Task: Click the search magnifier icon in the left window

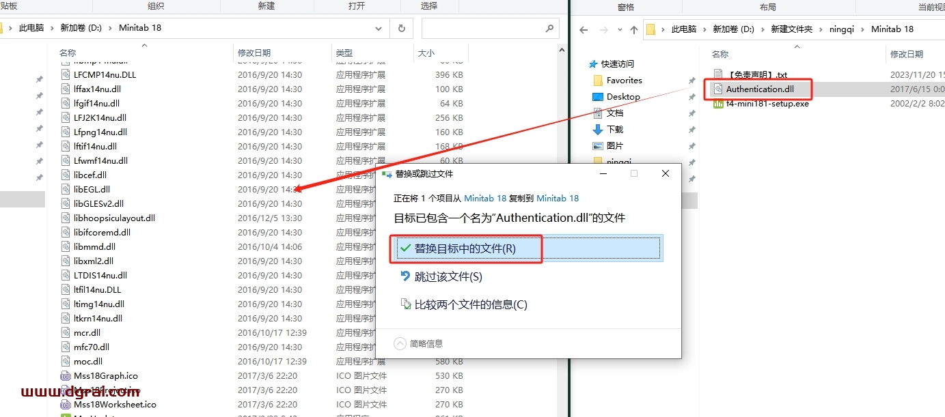Action: click(x=549, y=29)
